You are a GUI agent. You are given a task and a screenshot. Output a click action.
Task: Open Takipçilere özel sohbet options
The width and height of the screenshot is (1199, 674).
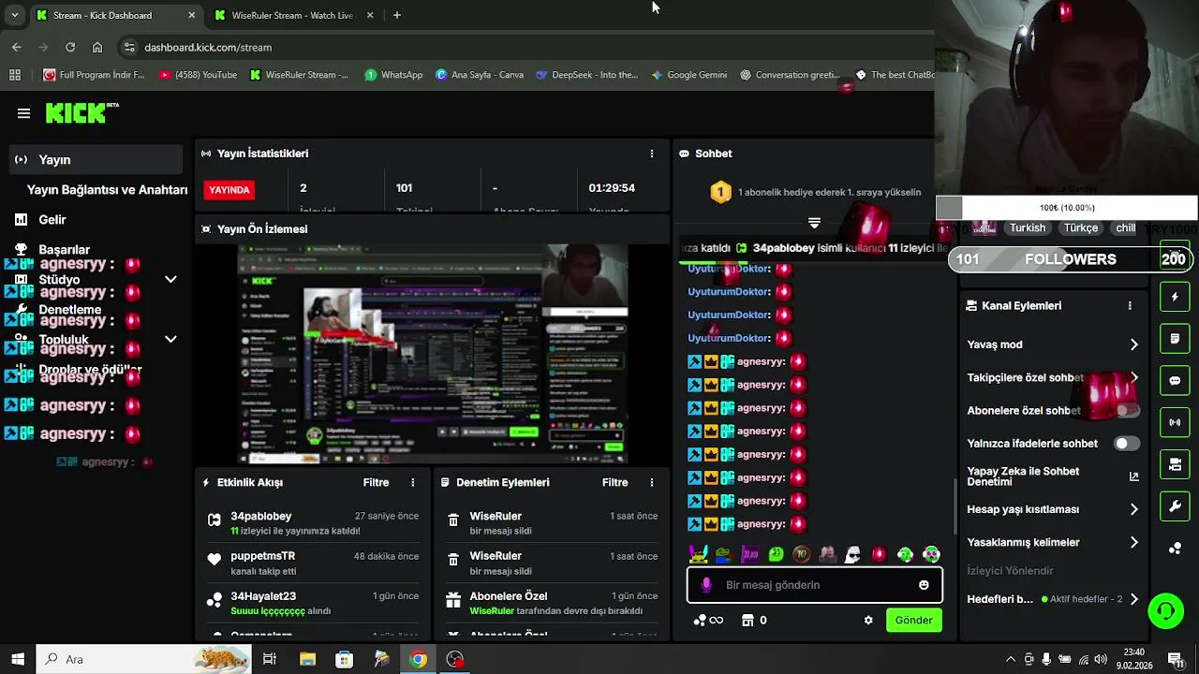pos(1053,378)
